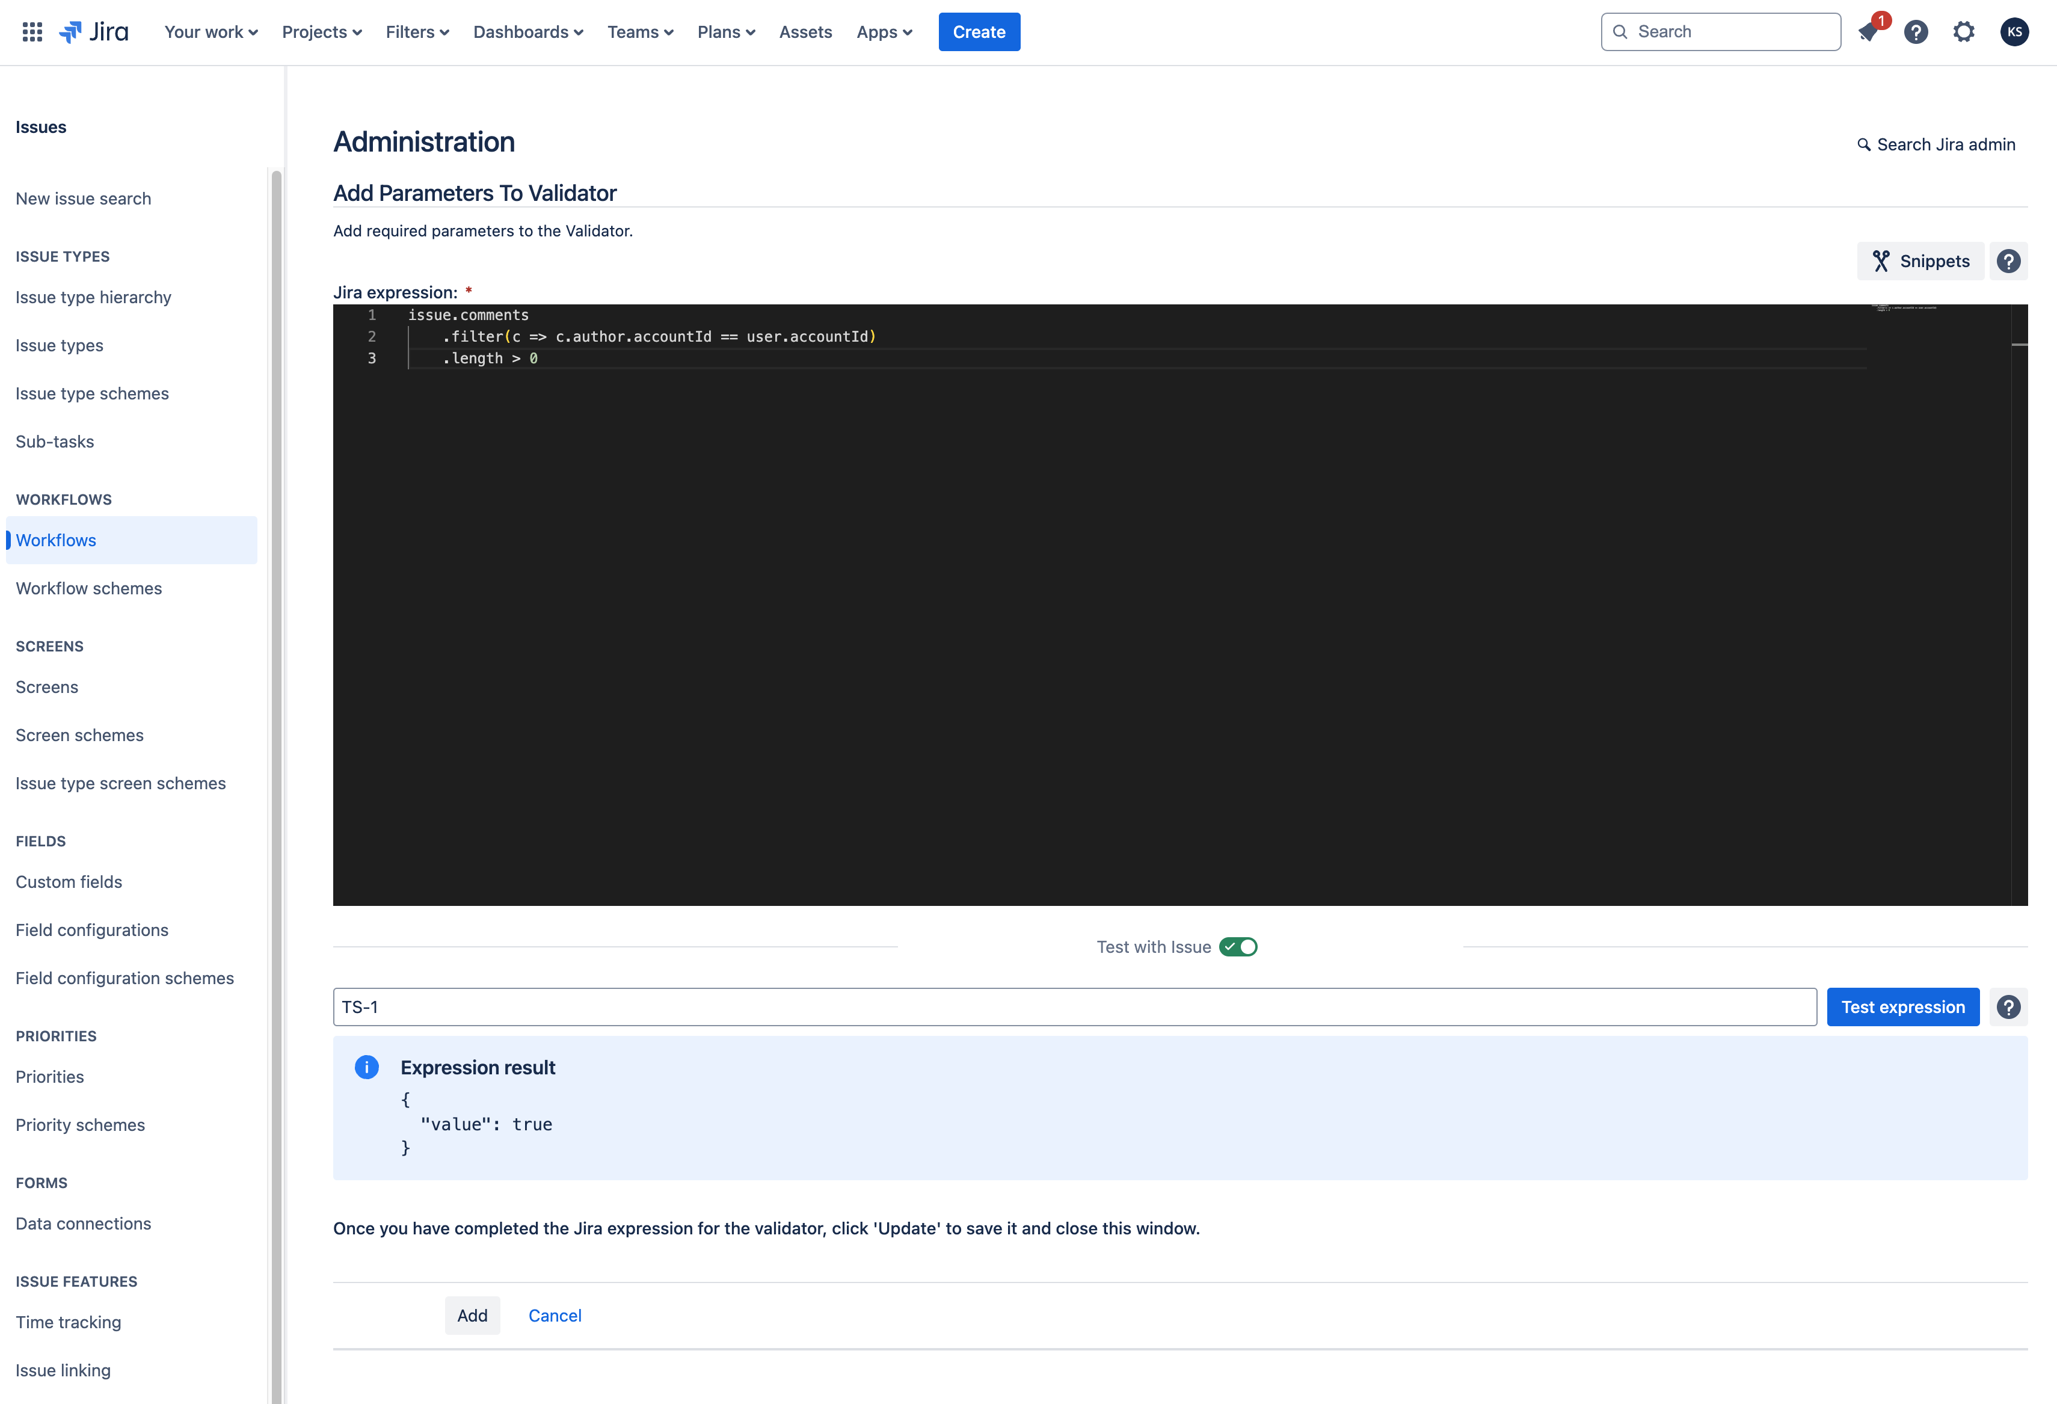Viewport: 2057px width, 1404px height.
Task: Open the settings gear icon
Action: pos(1963,32)
